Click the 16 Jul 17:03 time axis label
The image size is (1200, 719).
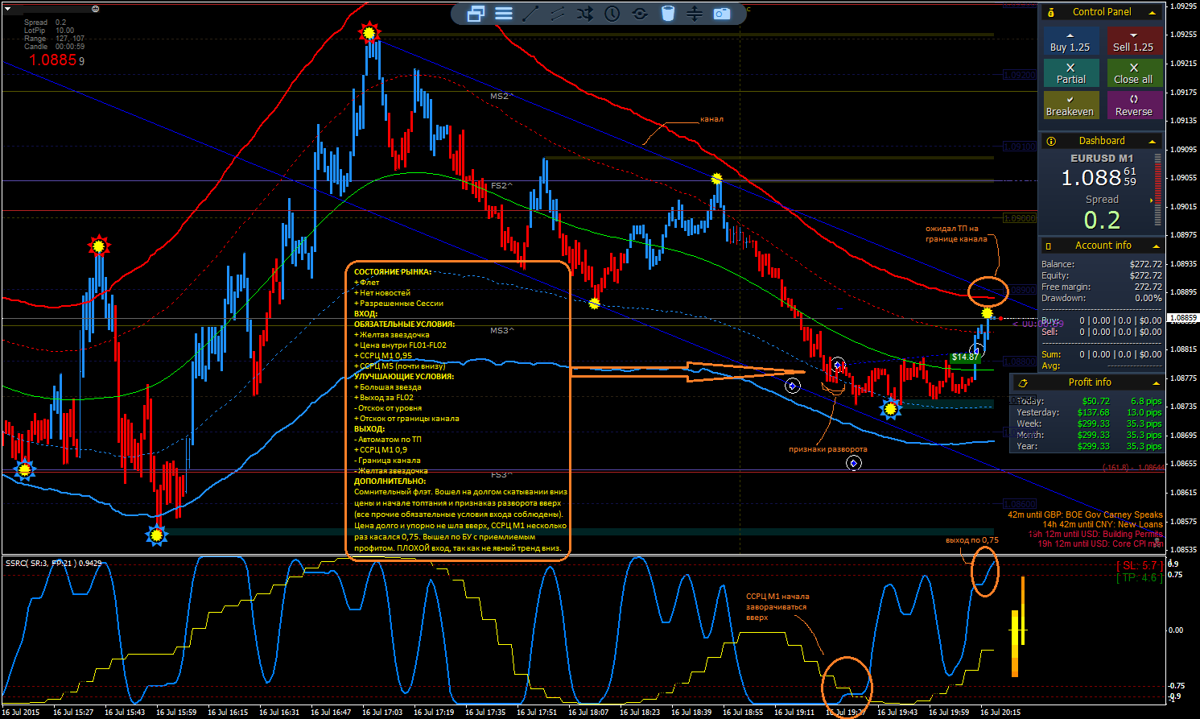[382, 712]
